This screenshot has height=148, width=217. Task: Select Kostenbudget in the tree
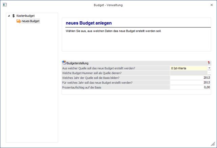tap(25, 16)
